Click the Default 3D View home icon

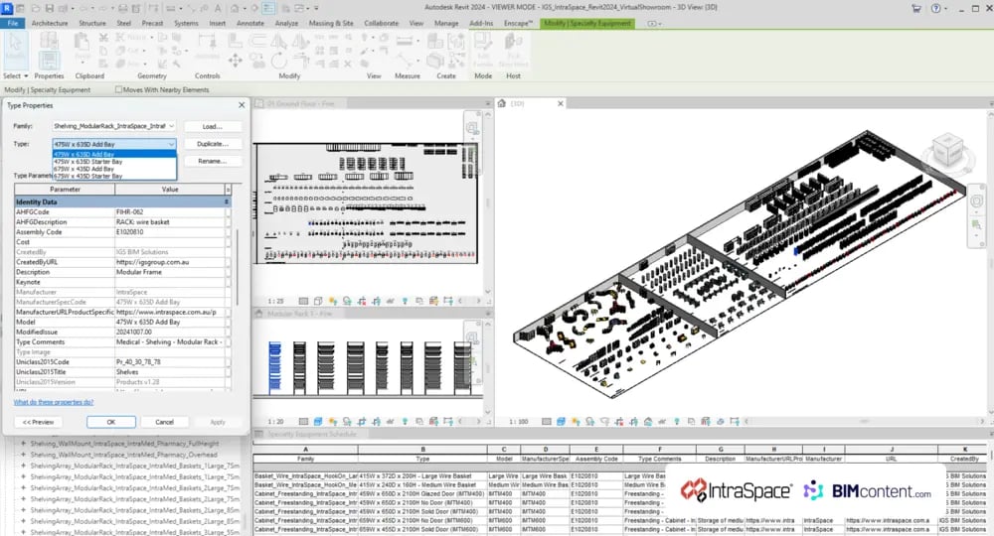(236, 8)
